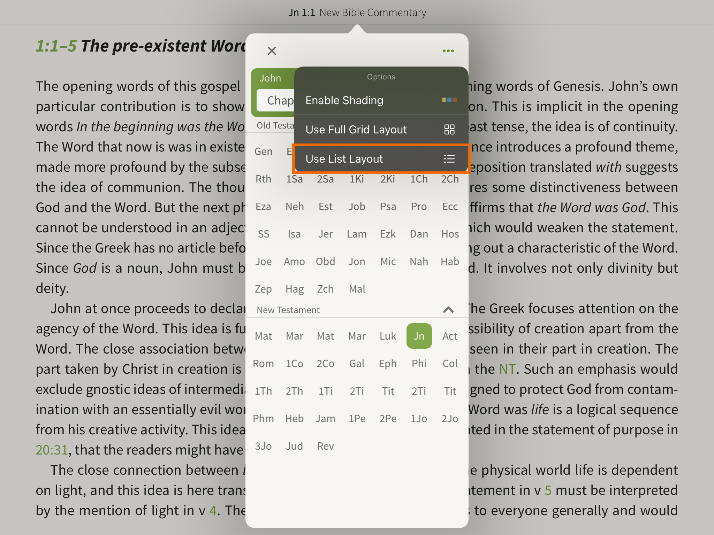Screen dimensions: 714x535
Task: Select Act book
Action: tap(450, 336)
